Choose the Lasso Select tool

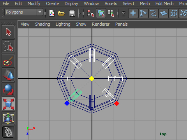[x=8, y=46]
